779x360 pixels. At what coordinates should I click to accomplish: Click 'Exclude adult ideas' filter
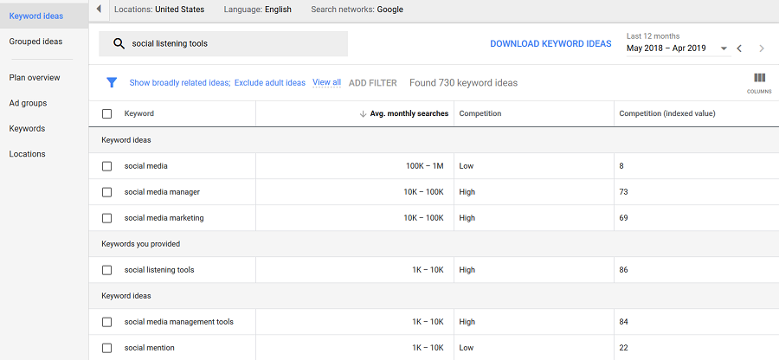pyautogui.click(x=270, y=83)
